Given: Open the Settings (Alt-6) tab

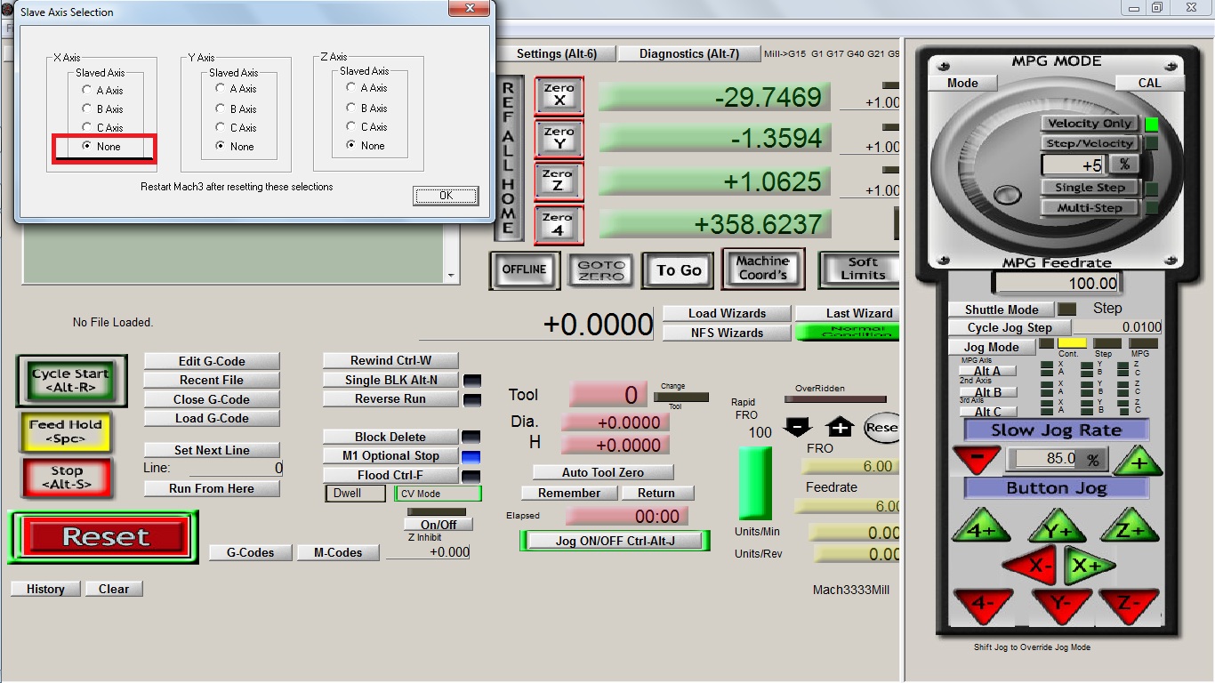Looking at the screenshot, I should [x=556, y=53].
